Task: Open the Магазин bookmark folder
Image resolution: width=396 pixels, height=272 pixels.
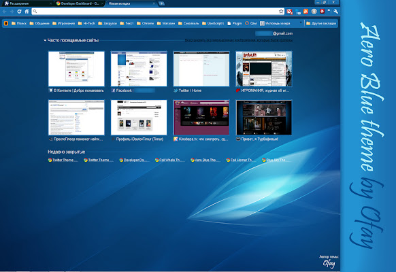Action: (166, 24)
